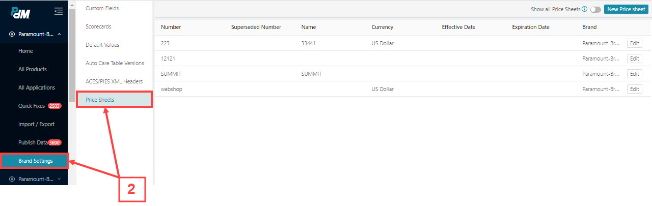Image resolution: width=652 pixels, height=206 pixels.
Task: Click the info icon beside Show all Price Sheets
Action: (x=585, y=9)
